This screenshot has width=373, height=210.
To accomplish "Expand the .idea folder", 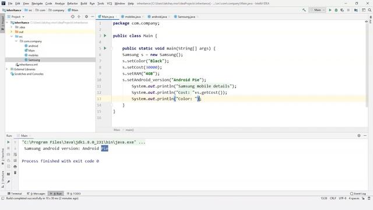I will click(12, 27).
